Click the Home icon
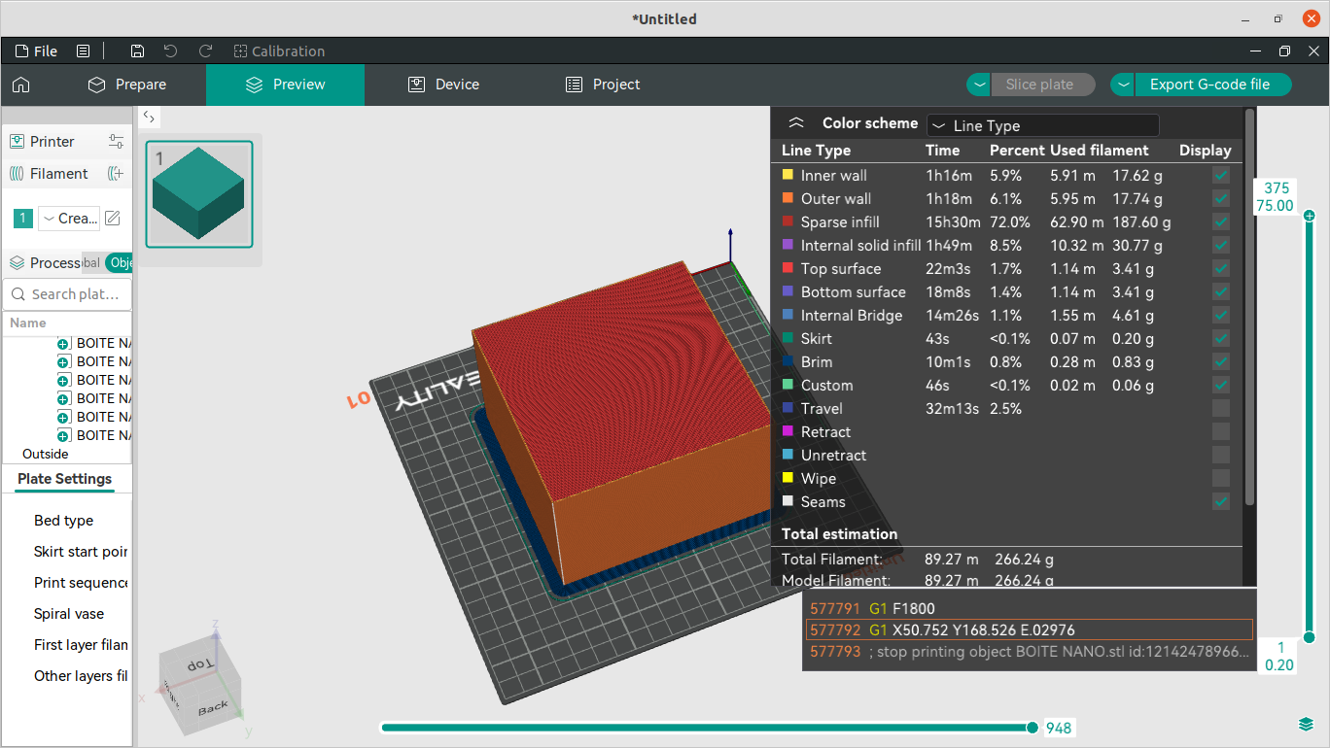1330x748 pixels. 20,85
